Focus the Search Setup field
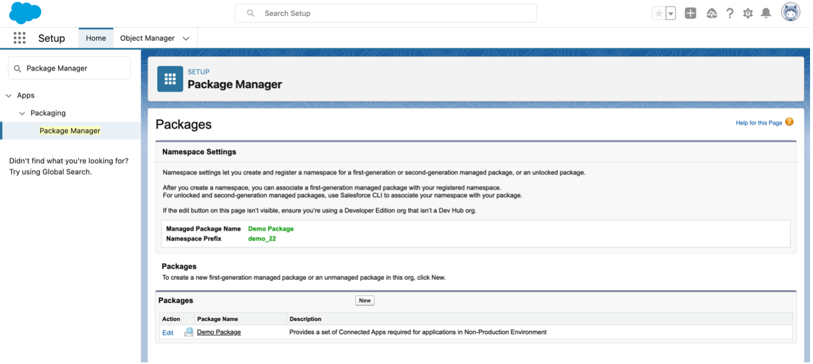The width and height of the screenshot is (813, 364). pyautogui.click(x=385, y=13)
